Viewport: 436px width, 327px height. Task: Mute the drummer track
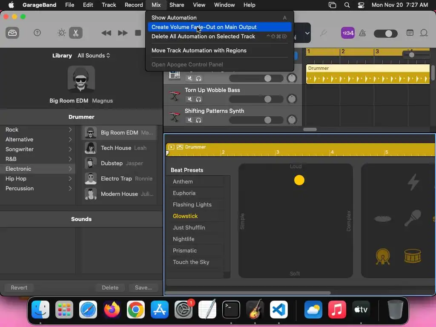click(189, 78)
